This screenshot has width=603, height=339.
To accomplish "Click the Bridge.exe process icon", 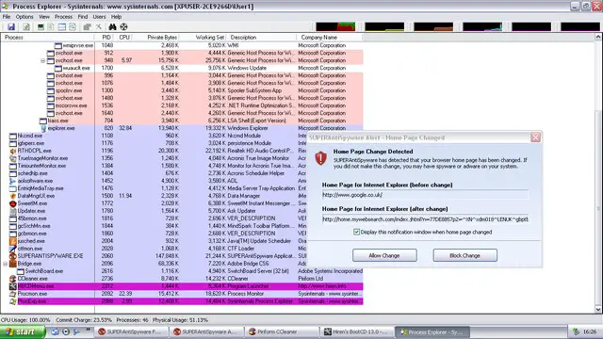I will pos(13,264).
